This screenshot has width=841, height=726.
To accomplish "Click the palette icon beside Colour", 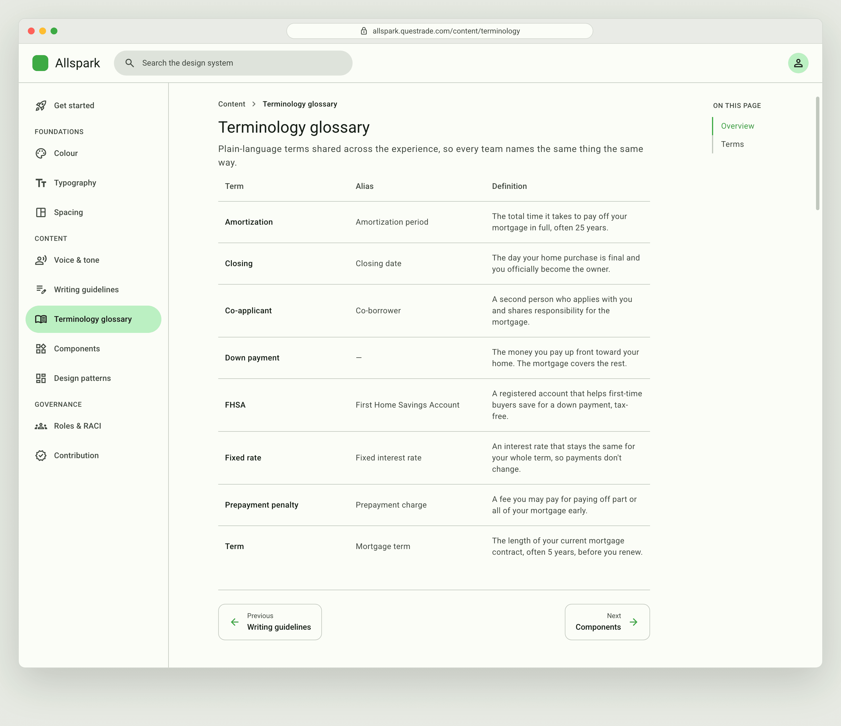I will pyautogui.click(x=41, y=153).
